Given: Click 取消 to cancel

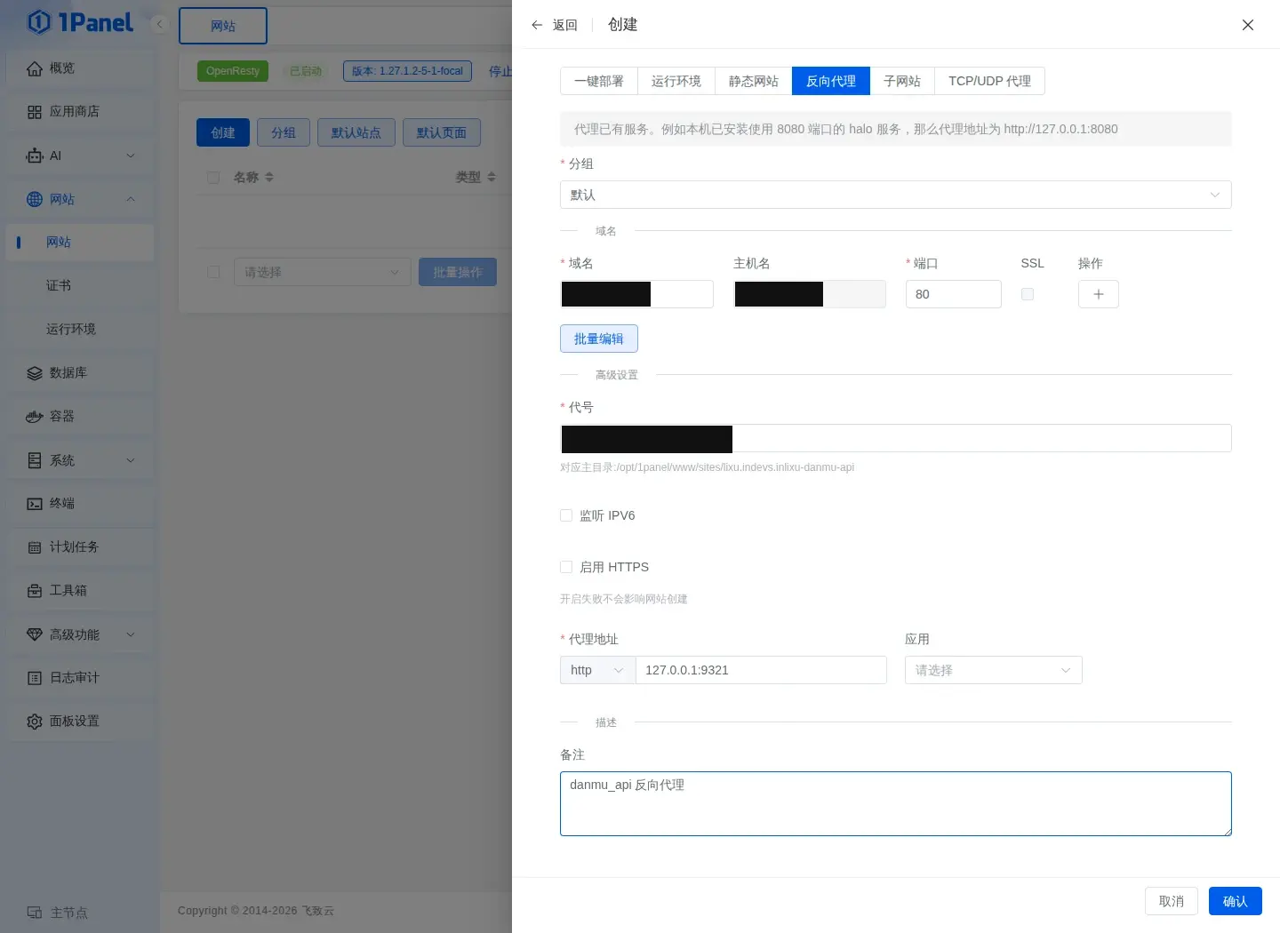Looking at the screenshot, I should 1172,901.
